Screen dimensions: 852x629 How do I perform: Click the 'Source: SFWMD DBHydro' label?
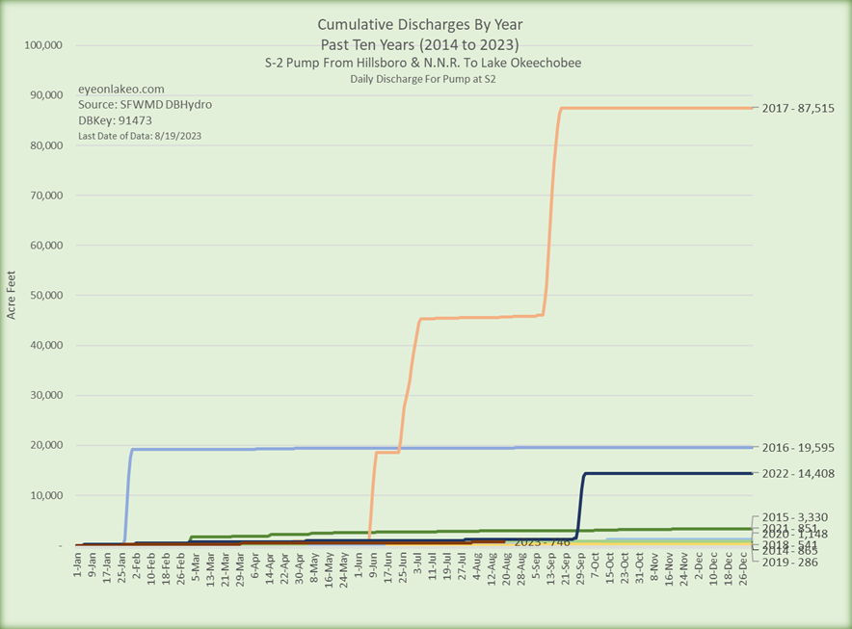145,103
